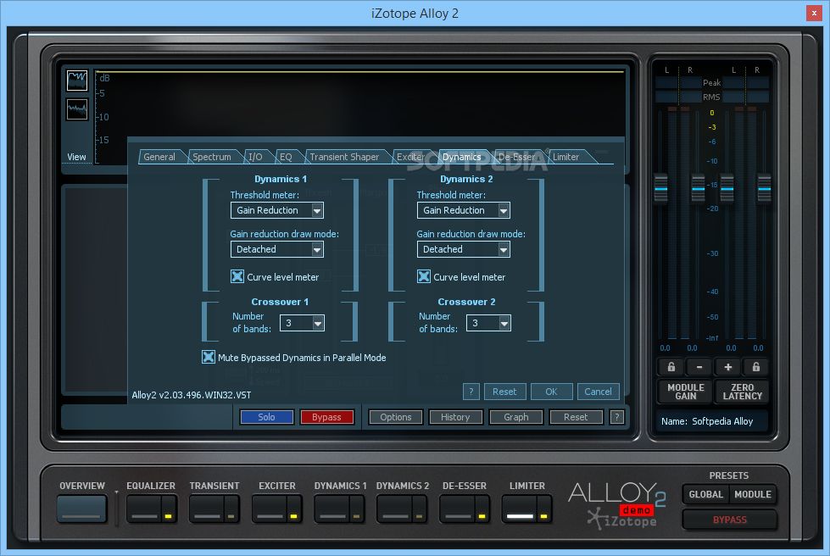
Task: Switch to the I/O tab
Action: click(256, 157)
